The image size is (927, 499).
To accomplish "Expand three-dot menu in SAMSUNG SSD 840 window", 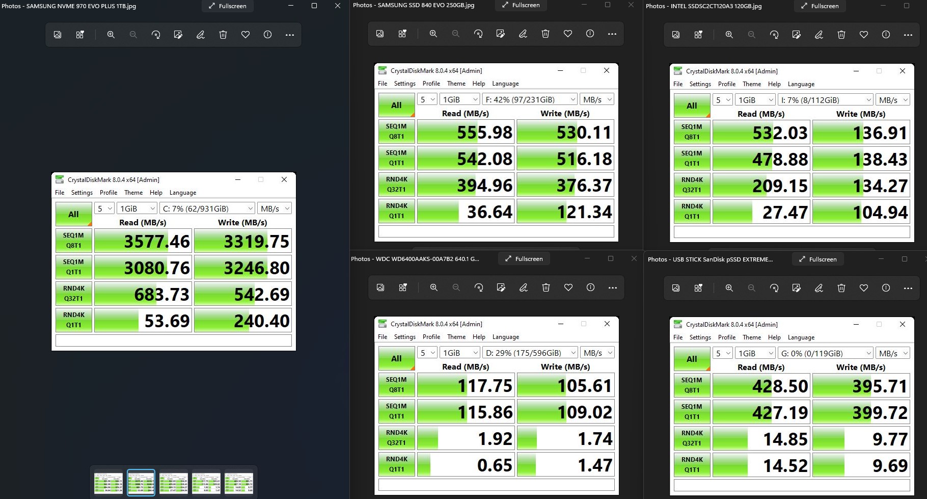I will 612,34.
